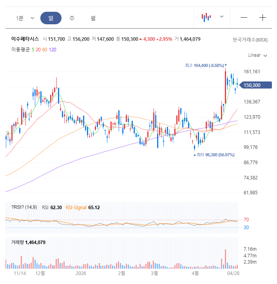Click the 04/28 date axis label

point(234,273)
